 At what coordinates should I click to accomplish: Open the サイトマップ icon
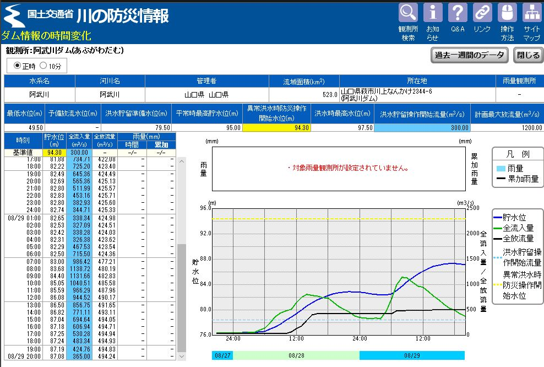tap(532, 13)
